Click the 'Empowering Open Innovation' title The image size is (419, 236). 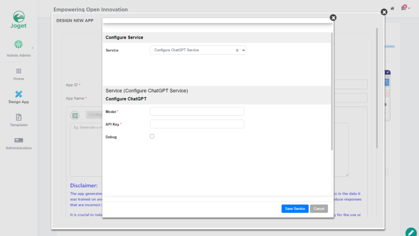(x=90, y=9)
